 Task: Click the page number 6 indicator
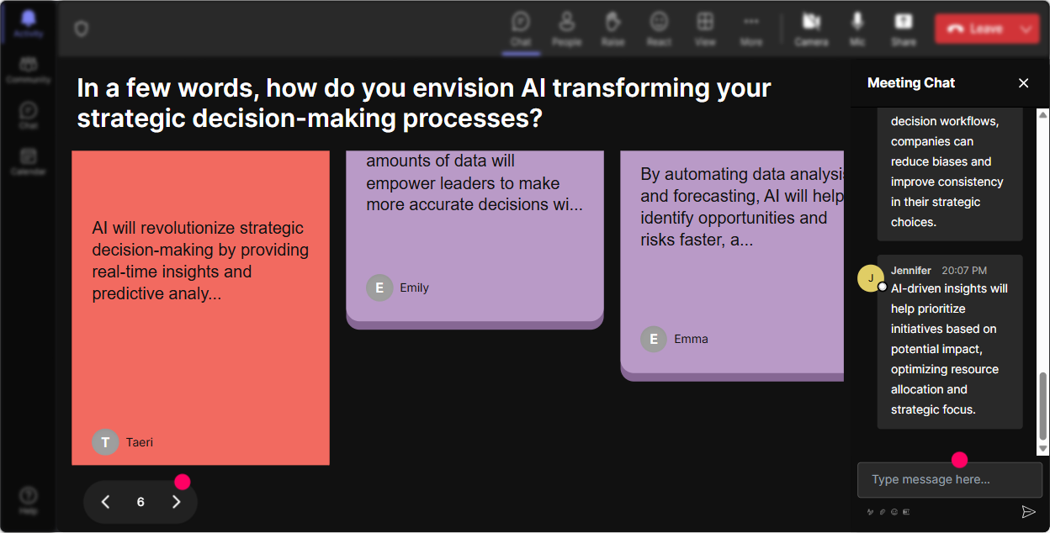[x=141, y=502]
